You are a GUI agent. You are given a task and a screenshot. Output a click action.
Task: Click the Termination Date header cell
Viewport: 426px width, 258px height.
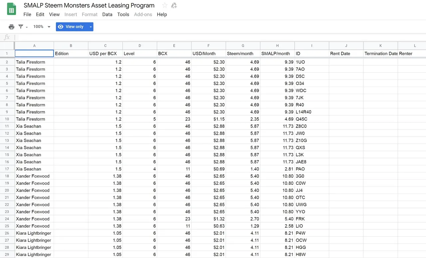pos(380,53)
